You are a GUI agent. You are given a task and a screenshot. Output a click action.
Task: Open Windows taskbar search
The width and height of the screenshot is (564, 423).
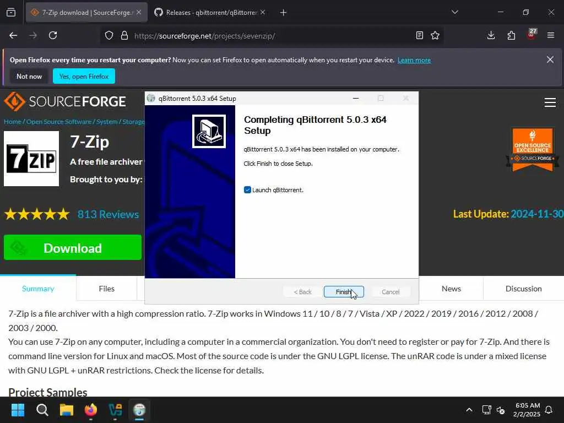(x=42, y=410)
